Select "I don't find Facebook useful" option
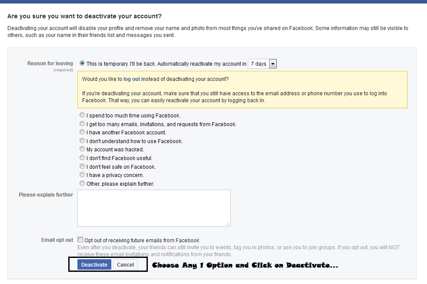427x284 pixels. pyautogui.click(x=82, y=157)
